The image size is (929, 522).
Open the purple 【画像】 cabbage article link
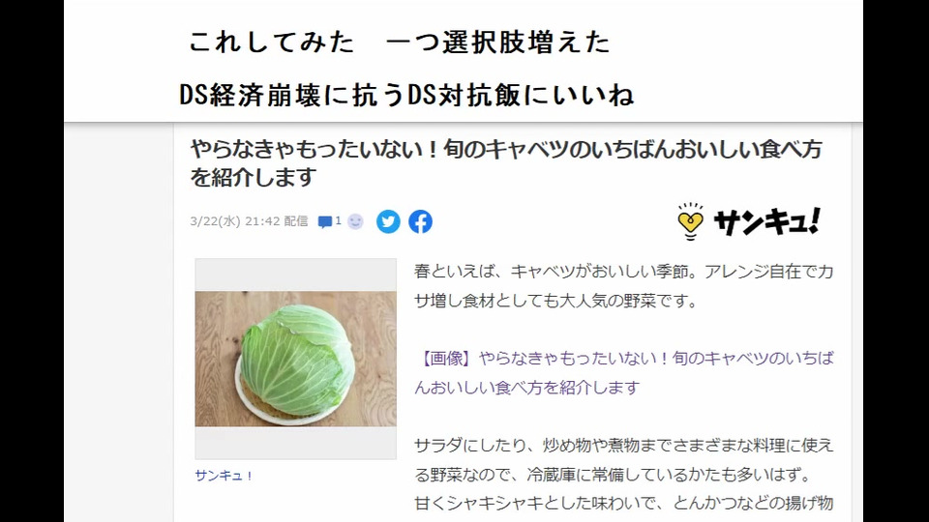624,373
